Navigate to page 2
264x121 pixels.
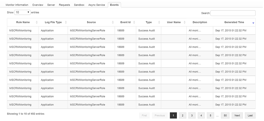(182, 115)
